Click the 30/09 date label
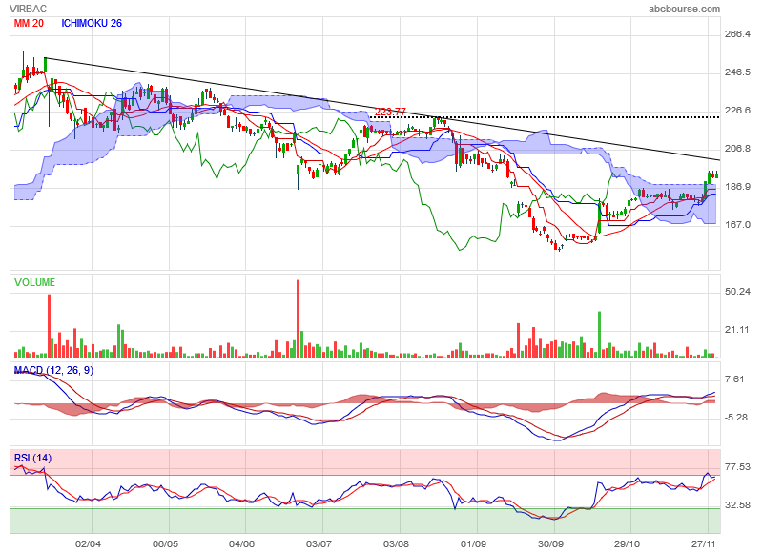The width and height of the screenshot is (763, 553). click(550, 543)
